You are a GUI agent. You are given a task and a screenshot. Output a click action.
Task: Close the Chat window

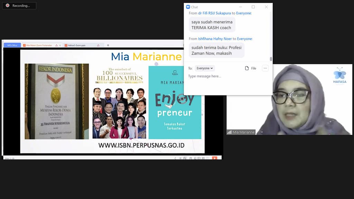[267, 7]
